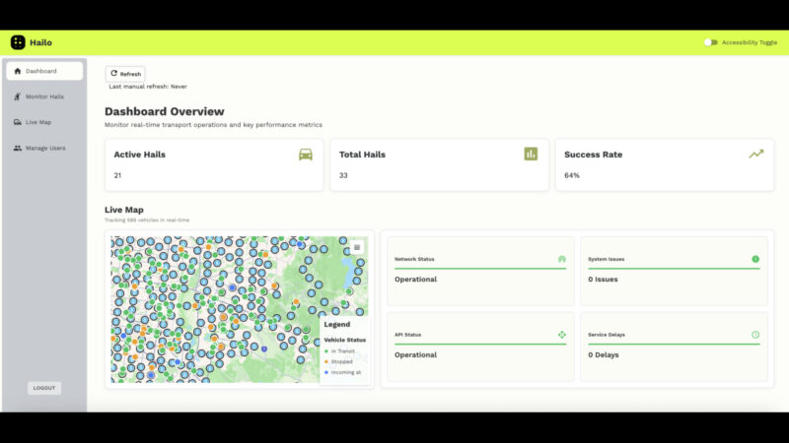Click the In Transit legend entry
Image resolution: width=789 pixels, height=443 pixels.
tap(340, 351)
